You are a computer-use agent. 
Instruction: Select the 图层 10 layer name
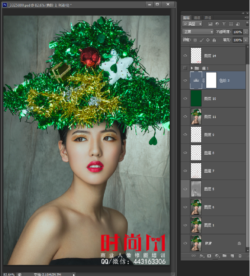(210, 99)
